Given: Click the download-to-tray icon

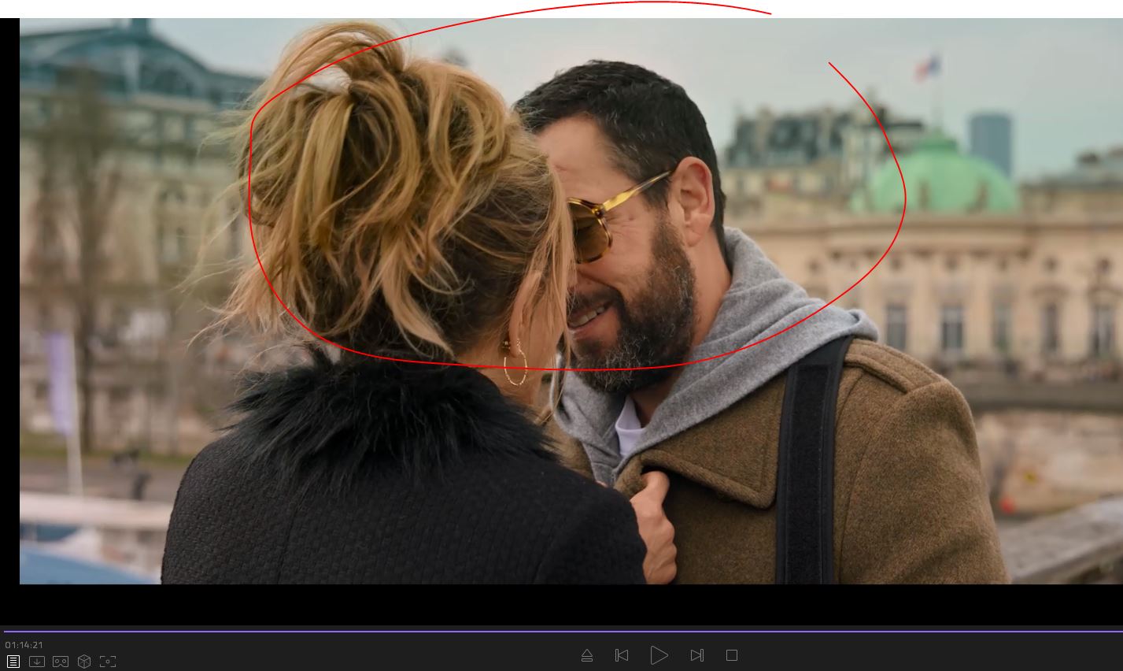Looking at the screenshot, I should pyautogui.click(x=37, y=662).
